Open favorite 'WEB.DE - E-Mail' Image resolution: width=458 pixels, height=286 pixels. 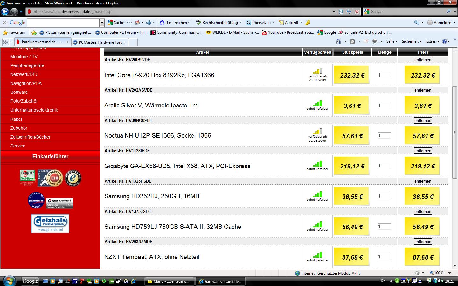(232, 32)
